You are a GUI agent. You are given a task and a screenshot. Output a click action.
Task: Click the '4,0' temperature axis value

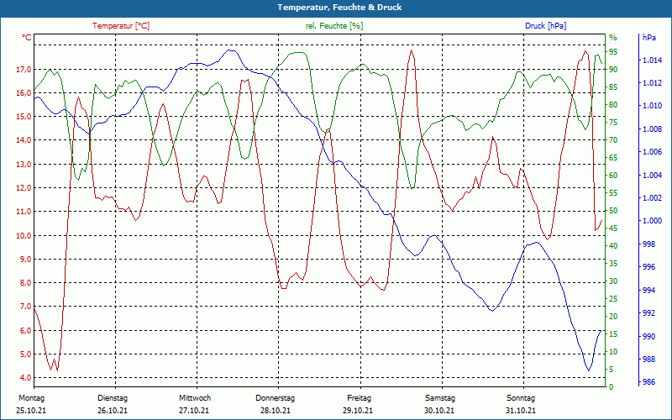pyautogui.click(x=26, y=377)
